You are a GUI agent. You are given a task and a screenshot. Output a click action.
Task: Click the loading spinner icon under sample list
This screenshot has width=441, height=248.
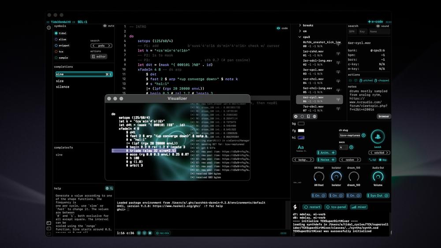[x=302, y=116]
